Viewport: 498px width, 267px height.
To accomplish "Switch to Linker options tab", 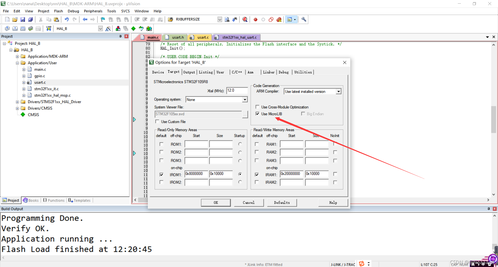I will [269, 72].
